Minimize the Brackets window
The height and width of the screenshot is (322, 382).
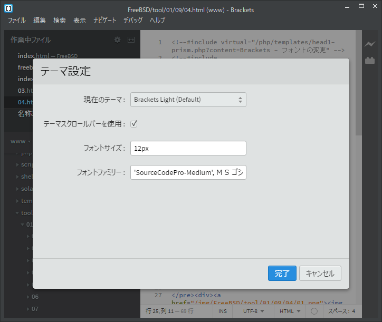[347, 6]
